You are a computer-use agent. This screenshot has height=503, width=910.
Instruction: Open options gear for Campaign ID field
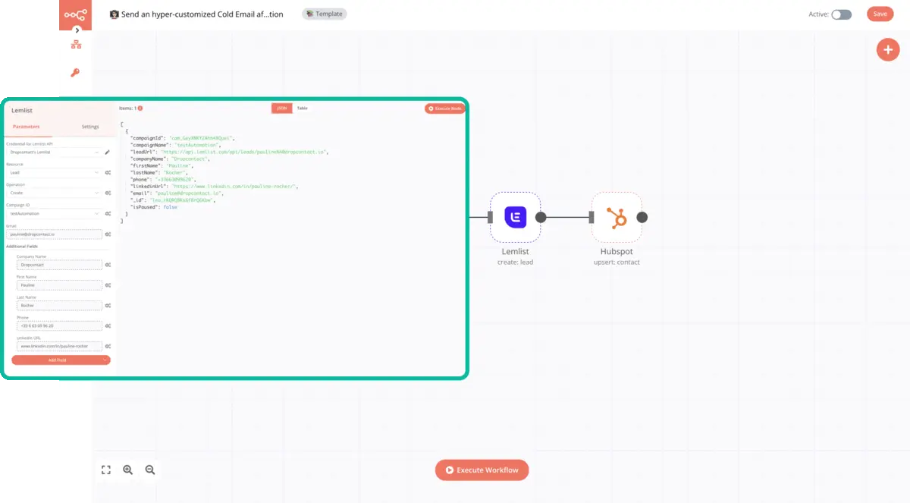[x=108, y=213]
